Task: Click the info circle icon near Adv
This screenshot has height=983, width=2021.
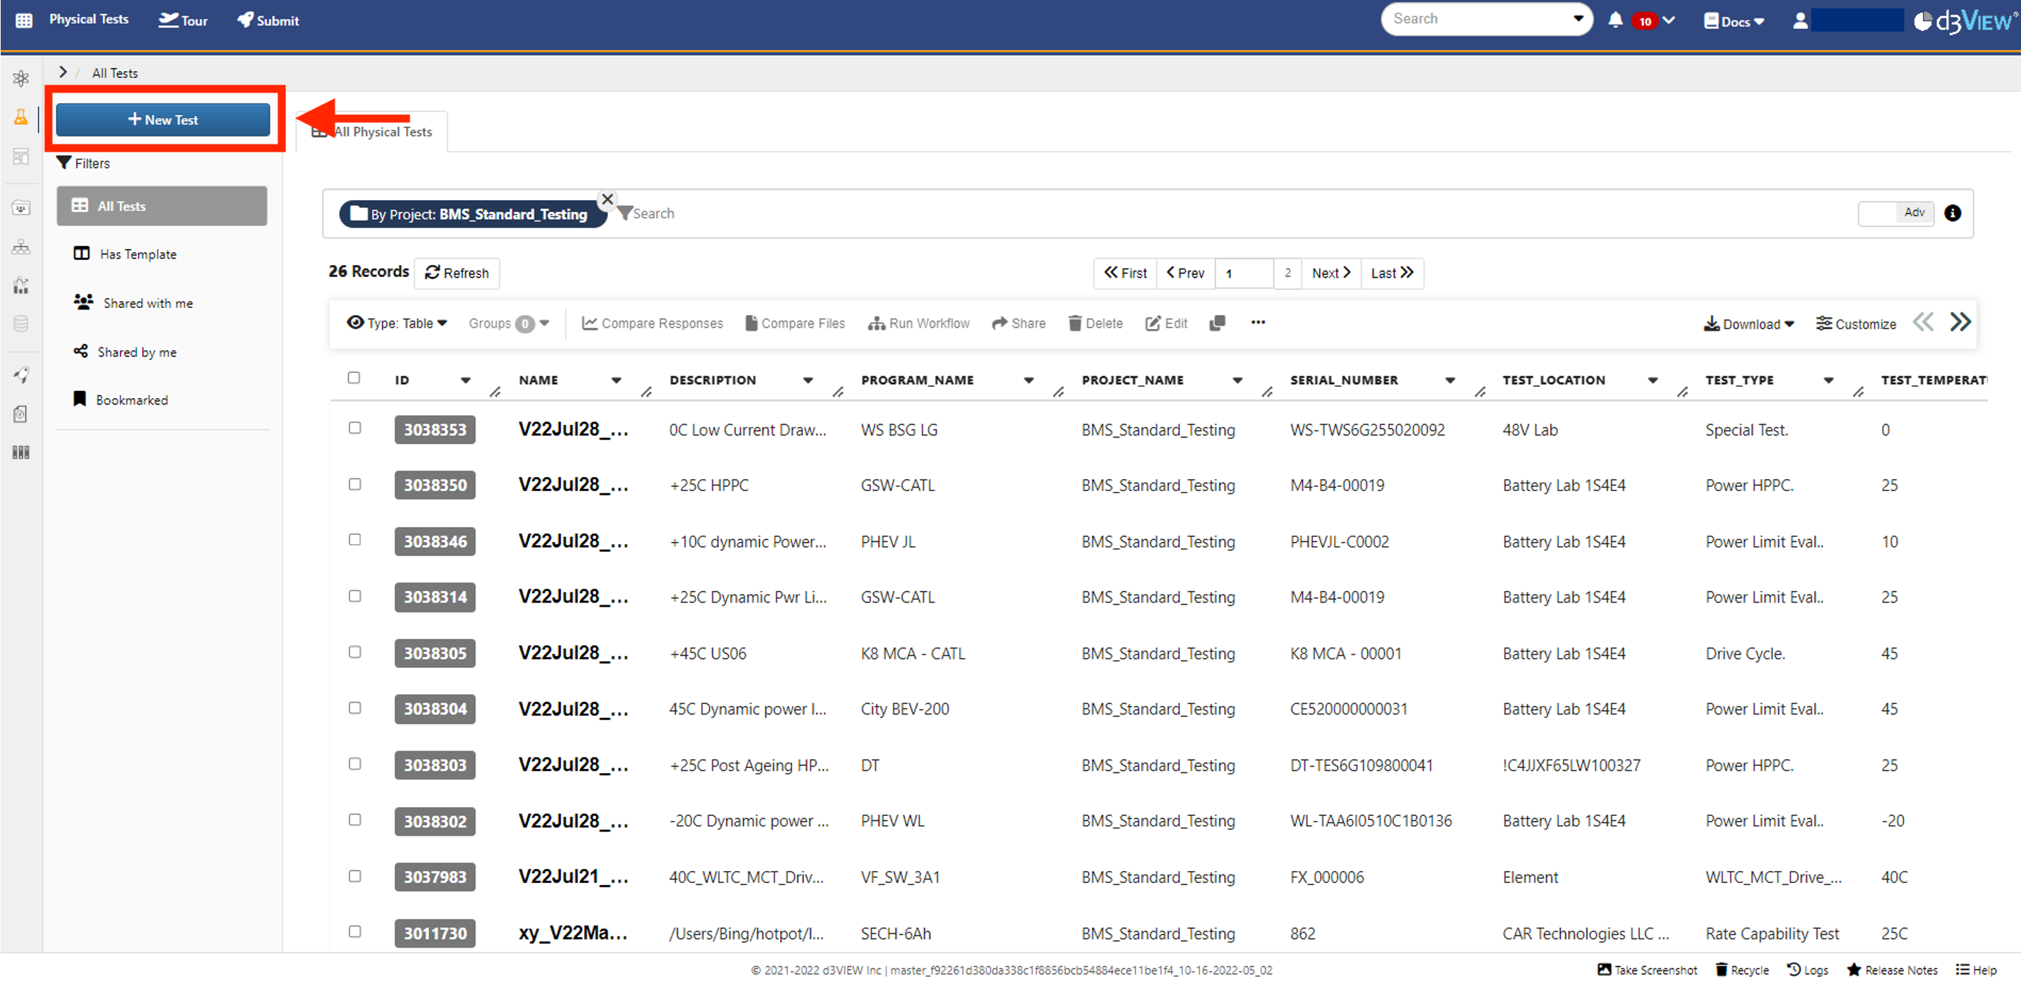Action: [x=1952, y=213]
